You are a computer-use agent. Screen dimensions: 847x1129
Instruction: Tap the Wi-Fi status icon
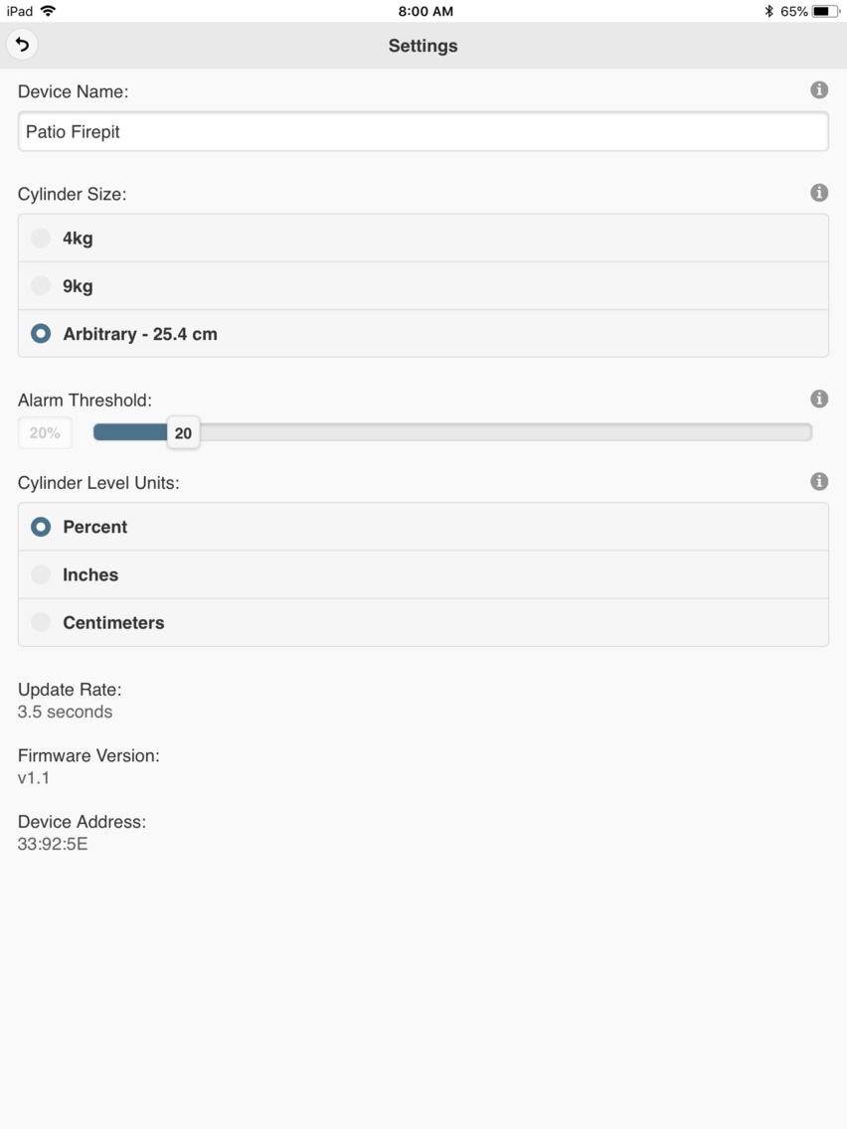(49, 11)
